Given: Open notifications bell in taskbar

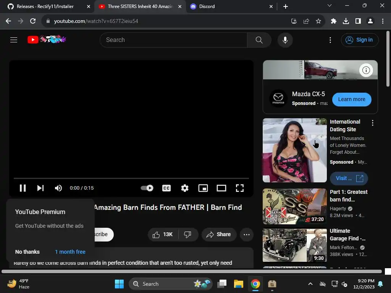Looking at the screenshot, I should click(x=381, y=284).
